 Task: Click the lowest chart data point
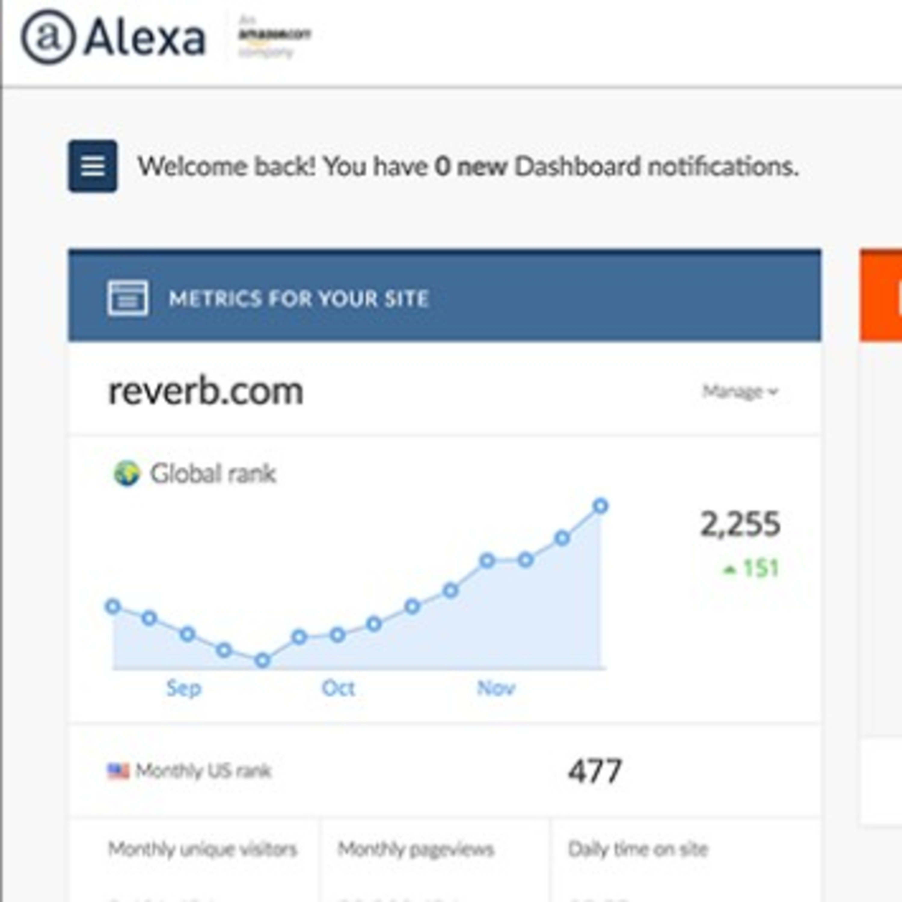262,660
